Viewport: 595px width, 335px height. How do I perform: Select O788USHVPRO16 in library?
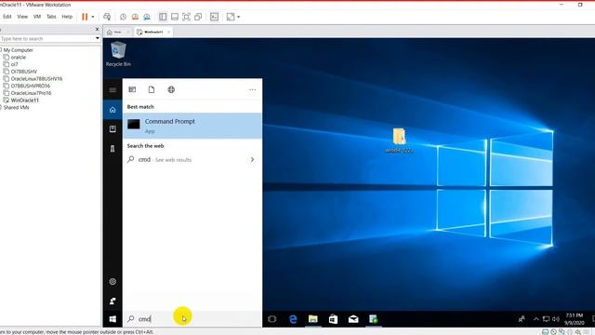coord(31,86)
